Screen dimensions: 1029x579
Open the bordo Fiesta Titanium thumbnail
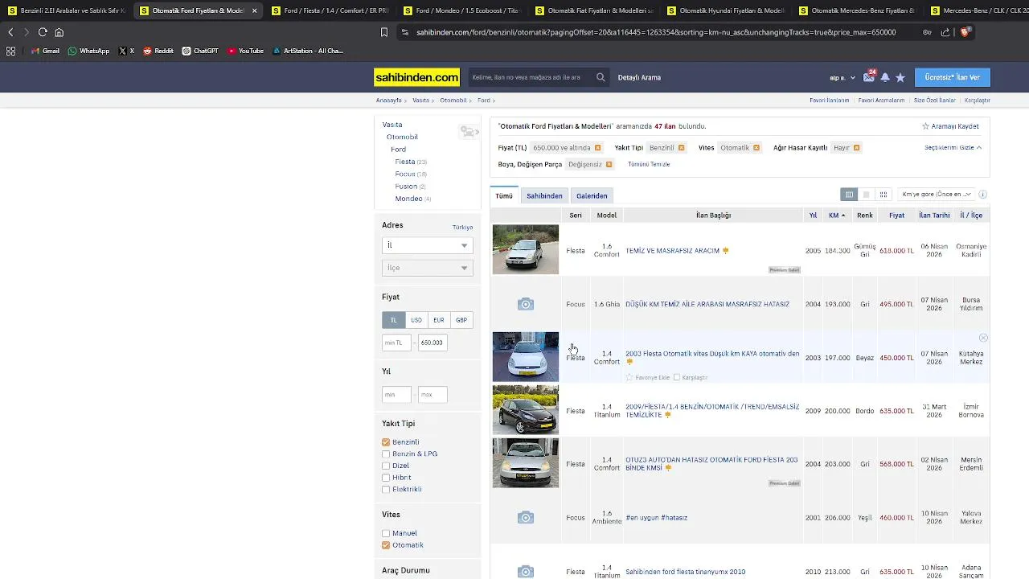(526, 410)
